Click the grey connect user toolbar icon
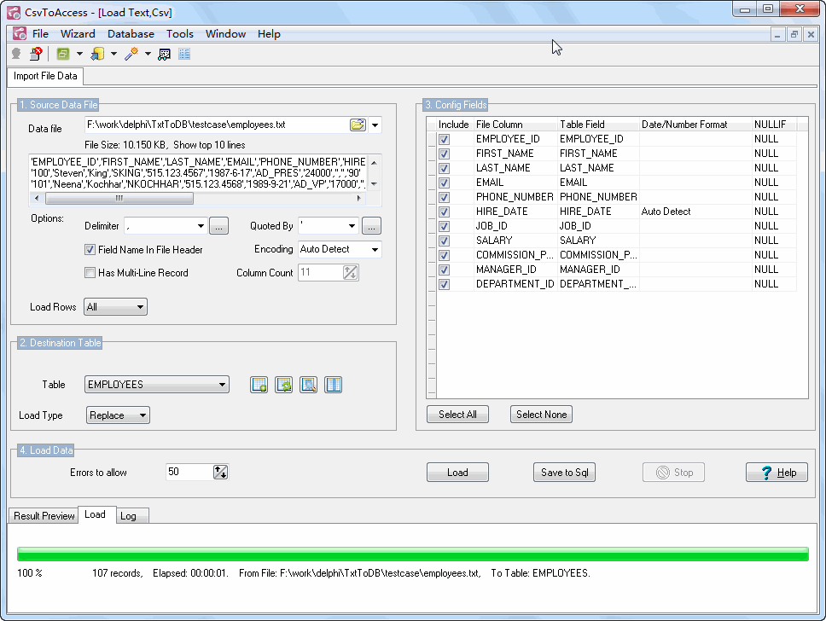 point(16,54)
